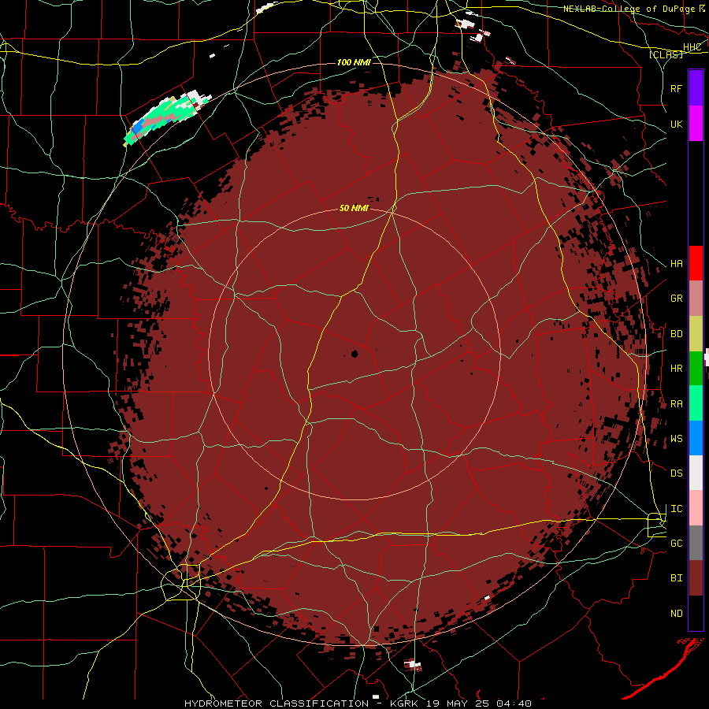
Task: Click the purple RF legend color swatch
Action: point(696,88)
